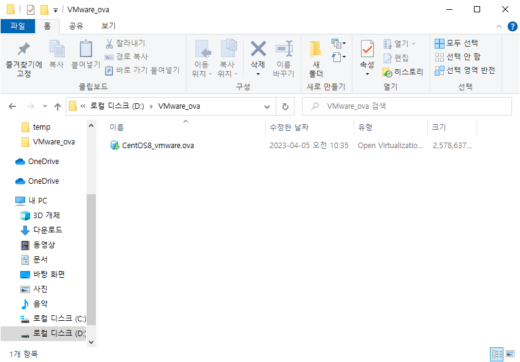Click 이름 바꾸기 (Rename) icon

pos(284,59)
